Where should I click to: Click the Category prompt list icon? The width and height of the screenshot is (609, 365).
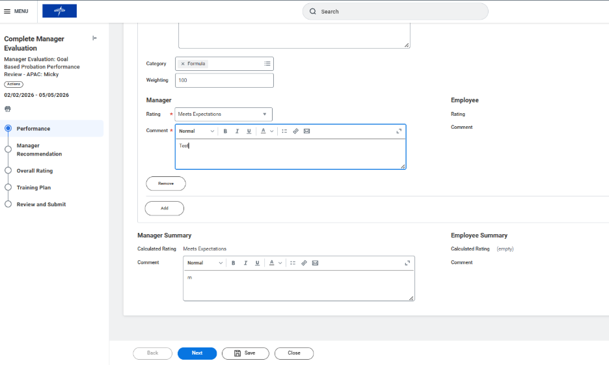pyautogui.click(x=267, y=64)
